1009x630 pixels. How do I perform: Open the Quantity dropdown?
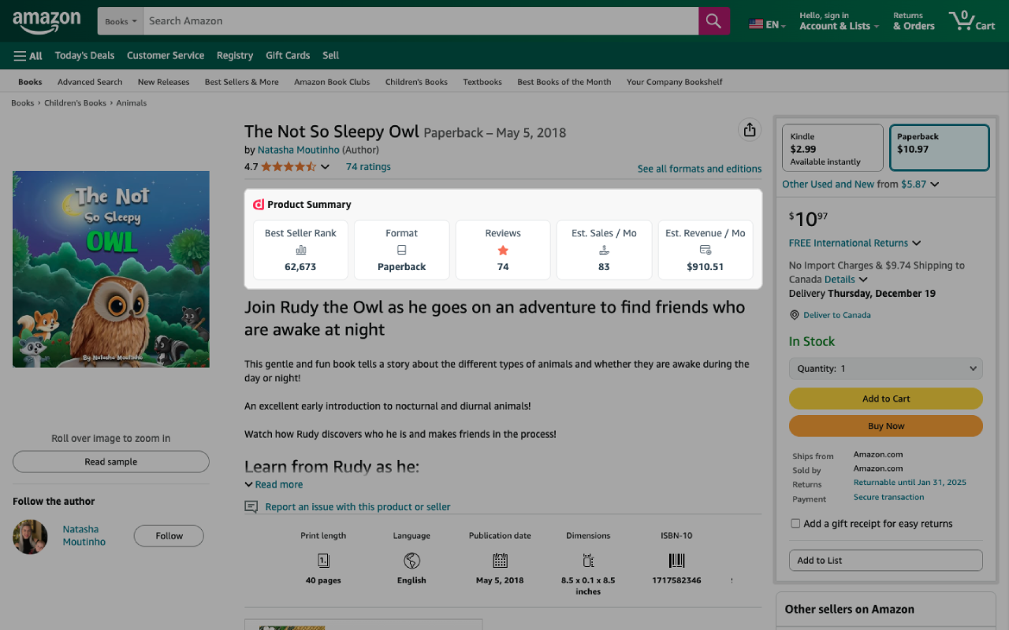click(885, 369)
